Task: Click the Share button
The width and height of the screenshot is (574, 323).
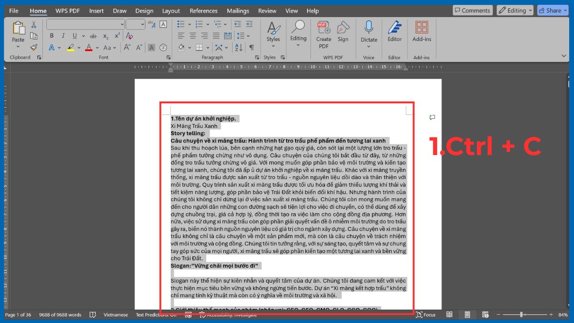Action: 552,10
